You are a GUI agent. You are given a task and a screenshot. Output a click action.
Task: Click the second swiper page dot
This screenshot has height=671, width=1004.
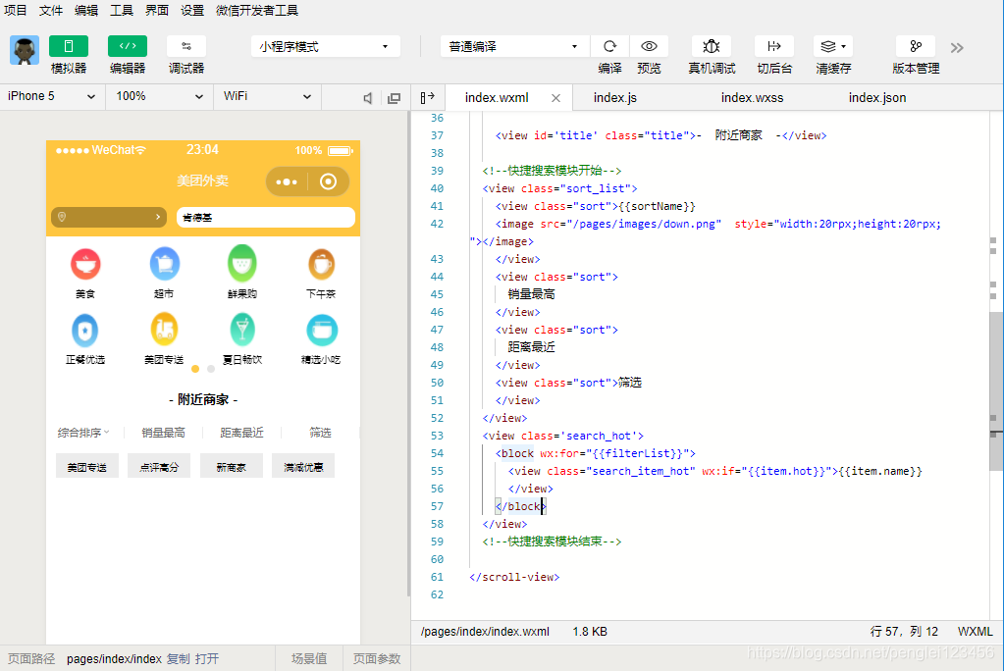[x=211, y=369]
